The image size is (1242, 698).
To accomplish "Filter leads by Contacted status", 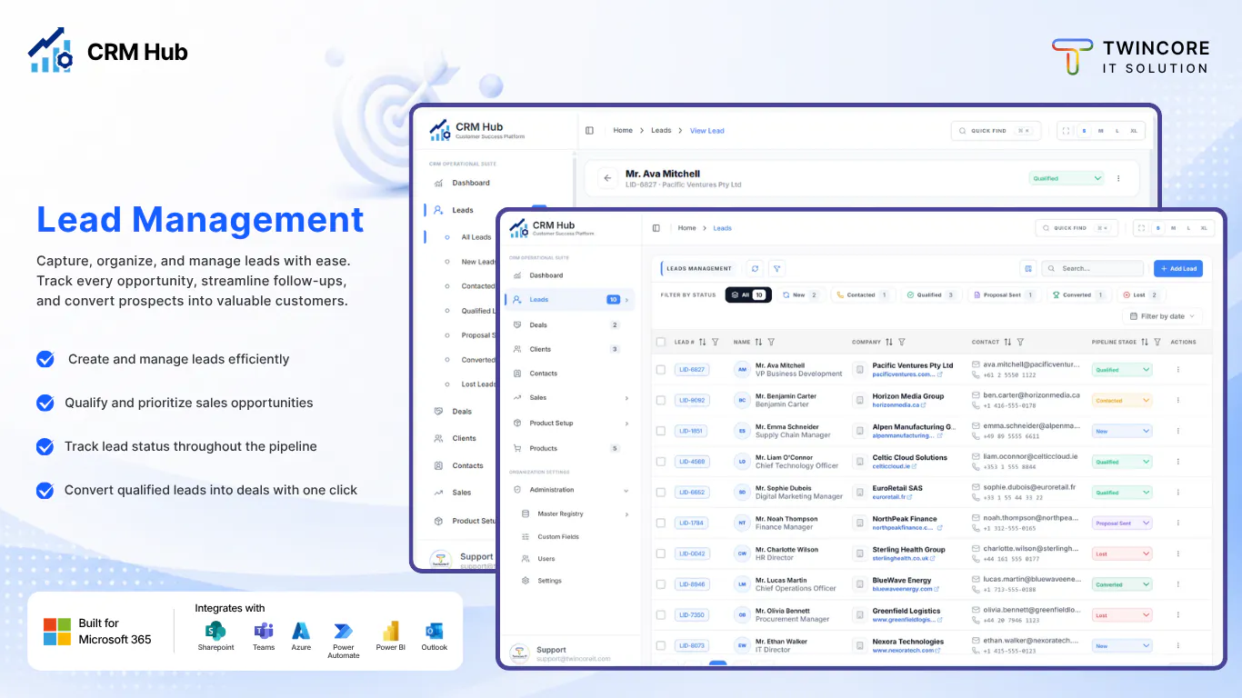I will [862, 294].
